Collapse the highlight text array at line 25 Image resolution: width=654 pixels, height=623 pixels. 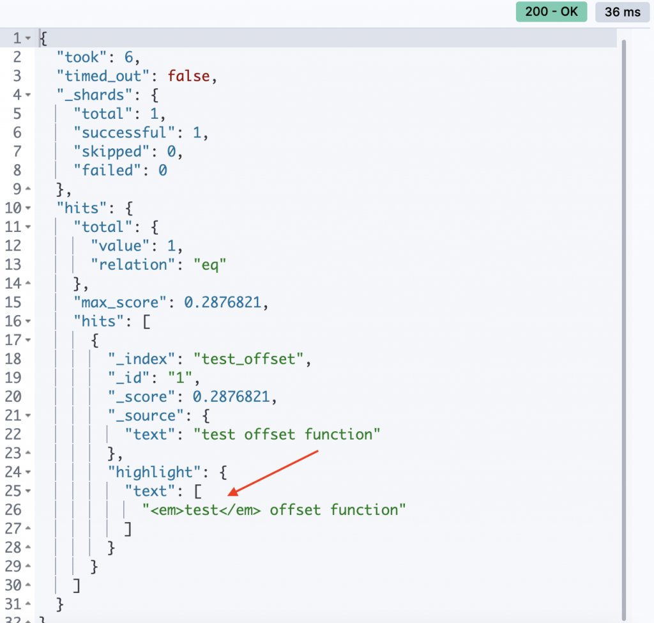(x=28, y=491)
